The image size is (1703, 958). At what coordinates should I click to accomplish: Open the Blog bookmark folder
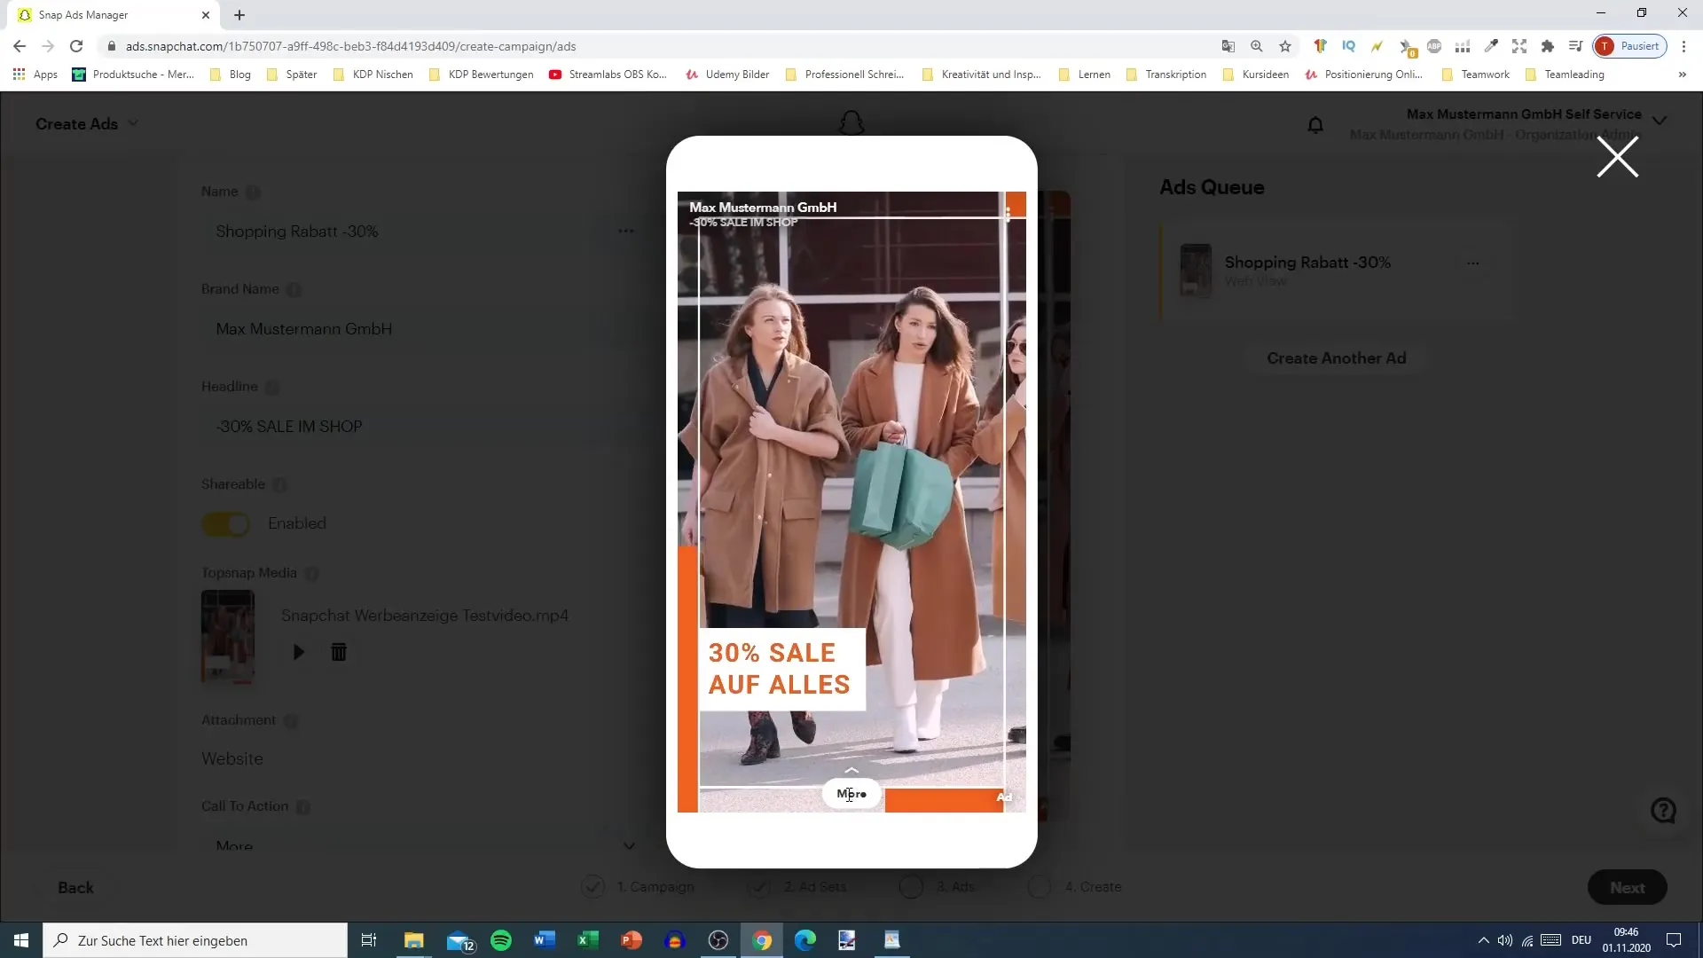coord(231,75)
